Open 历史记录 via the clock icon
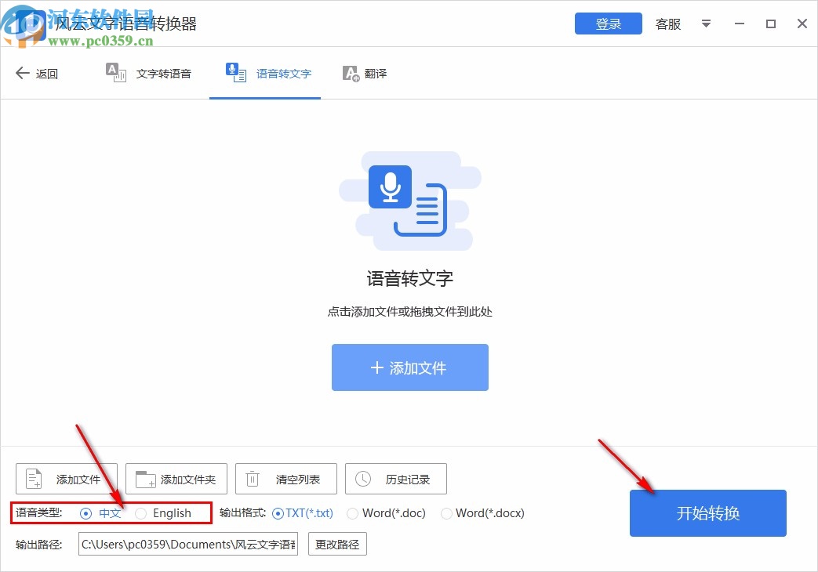 click(362, 478)
